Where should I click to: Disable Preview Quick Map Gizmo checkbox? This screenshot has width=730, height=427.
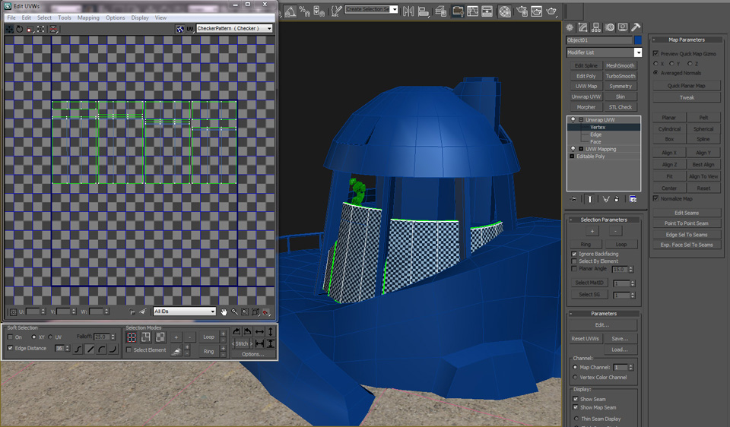tap(656, 54)
